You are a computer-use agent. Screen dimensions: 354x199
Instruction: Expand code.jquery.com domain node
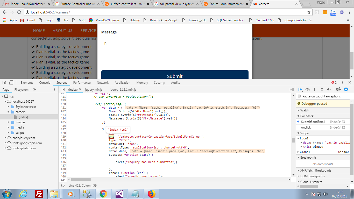[5, 138]
